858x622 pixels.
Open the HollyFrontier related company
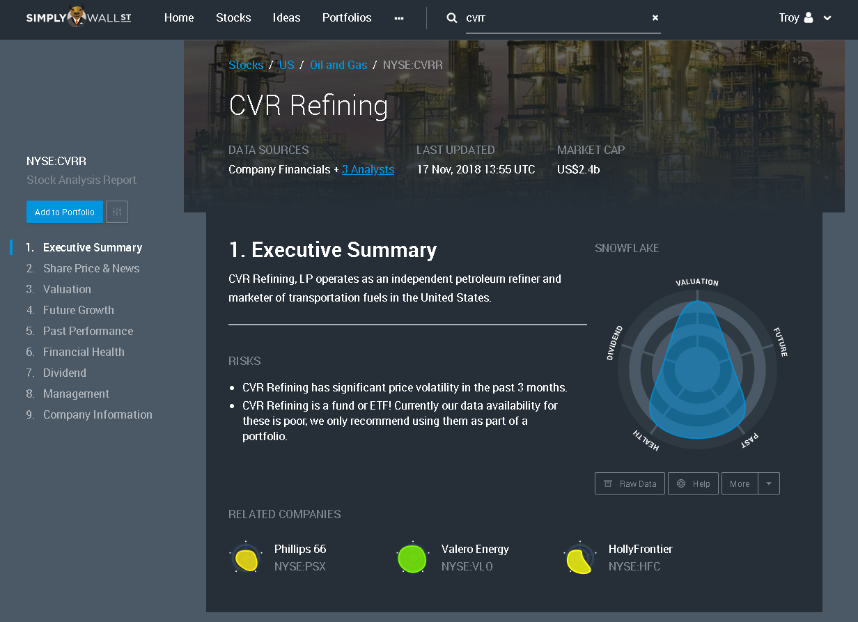click(641, 549)
